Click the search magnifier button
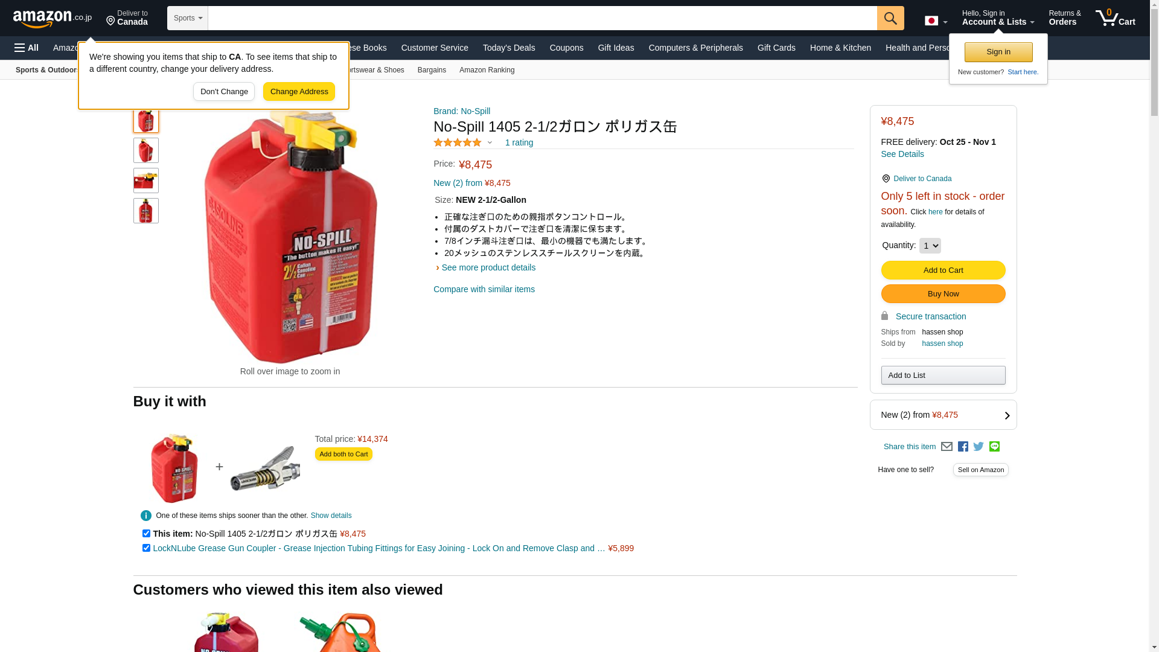 pos(890,18)
